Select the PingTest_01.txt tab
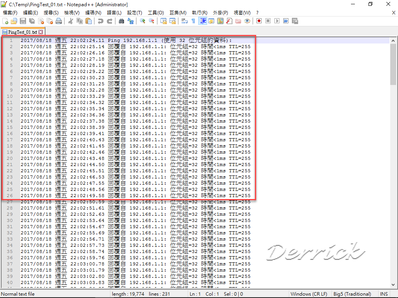 pos(21,32)
